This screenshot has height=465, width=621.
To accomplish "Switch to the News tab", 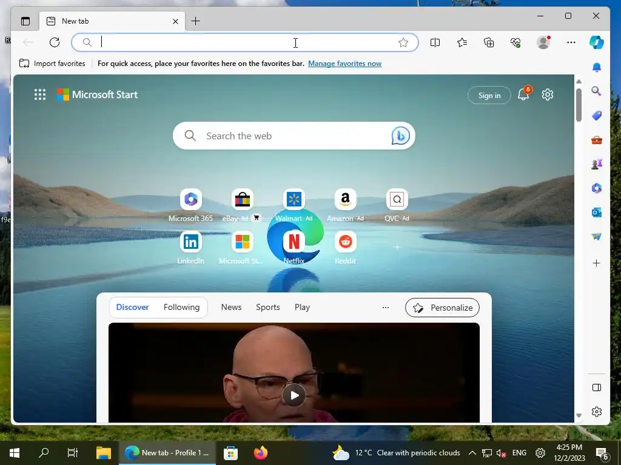I will tap(231, 307).
